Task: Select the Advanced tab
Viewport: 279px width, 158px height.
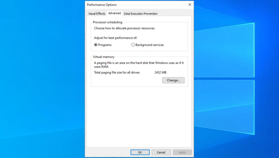Action: (x=114, y=13)
